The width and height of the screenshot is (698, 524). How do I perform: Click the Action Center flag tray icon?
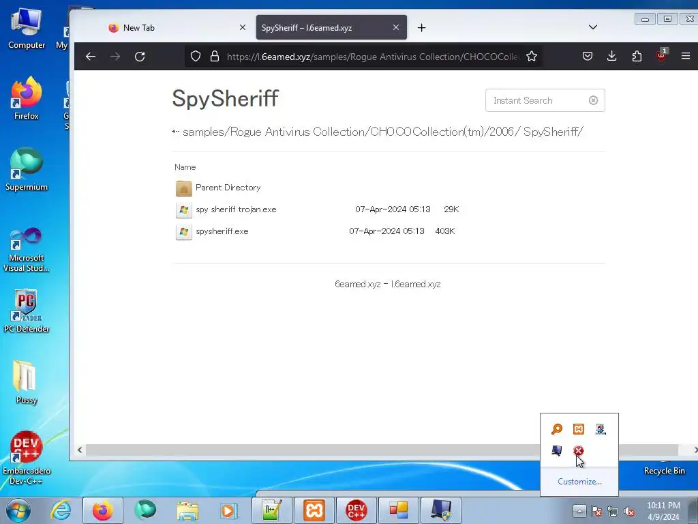point(596,511)
